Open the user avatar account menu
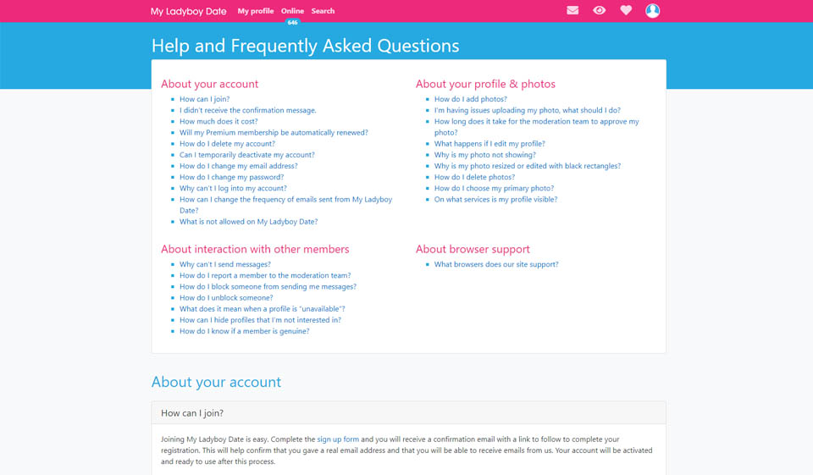This screenshot has height=475, width=813. (652, 11)
